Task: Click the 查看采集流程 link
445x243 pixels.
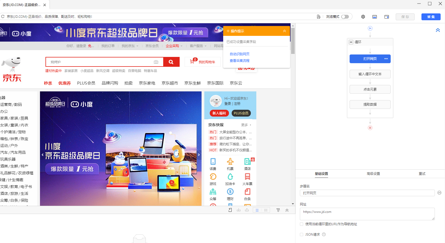Action: 240,61
